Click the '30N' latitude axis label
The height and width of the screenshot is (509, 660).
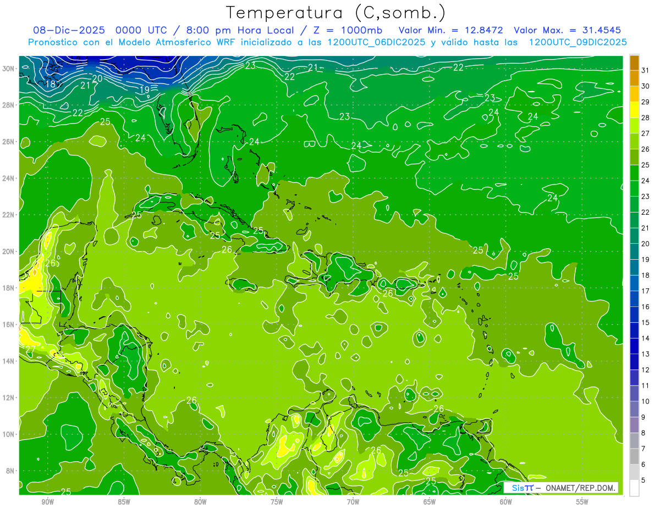[x=9, y=69]
